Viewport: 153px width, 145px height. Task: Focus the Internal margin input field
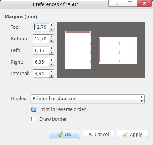41,74
